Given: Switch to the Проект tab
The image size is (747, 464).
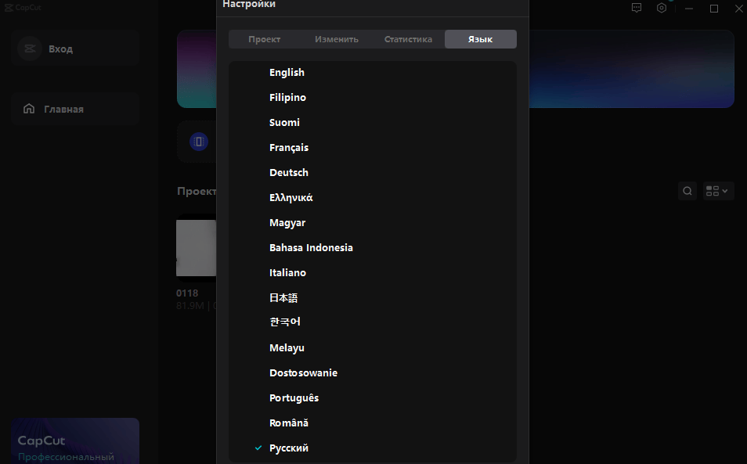Looking at the screenshot, I should (264, 39).
